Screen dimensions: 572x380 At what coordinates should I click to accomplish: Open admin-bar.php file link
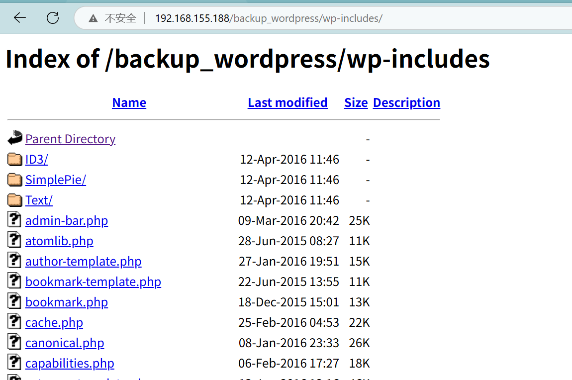(66, 221)
